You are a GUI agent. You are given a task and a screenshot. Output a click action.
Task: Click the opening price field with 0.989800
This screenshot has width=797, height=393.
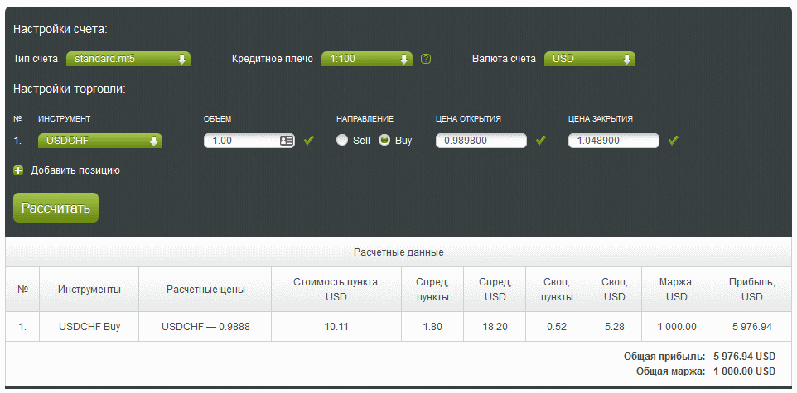[x=481, y=141]
